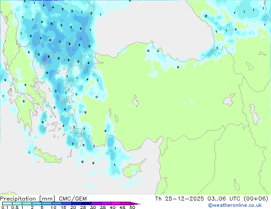
Task: Click the '25' legend scale label
Action: [x=83, y=207]
